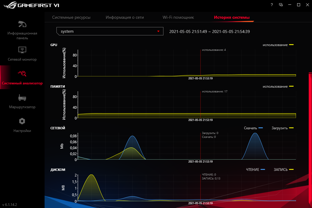312x208 pixels.
Task: Click the 'использование: 17' tooltip value
Action: (215, 91)
